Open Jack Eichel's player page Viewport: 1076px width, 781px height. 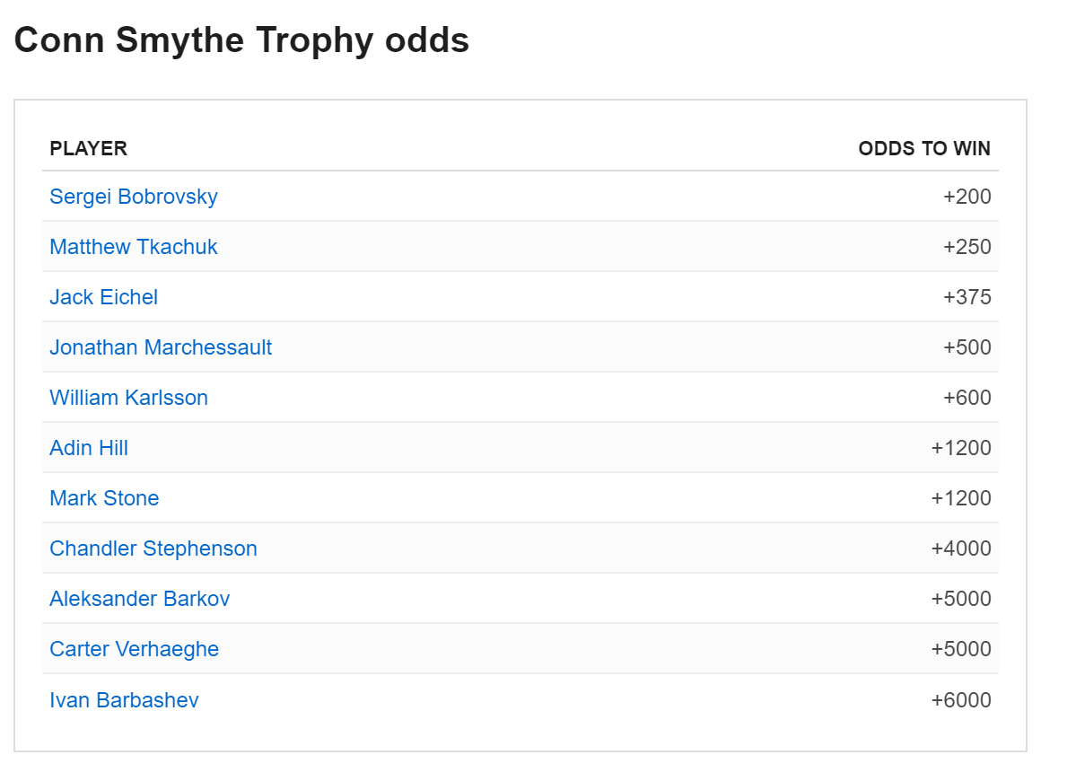[x=104, y=297]
